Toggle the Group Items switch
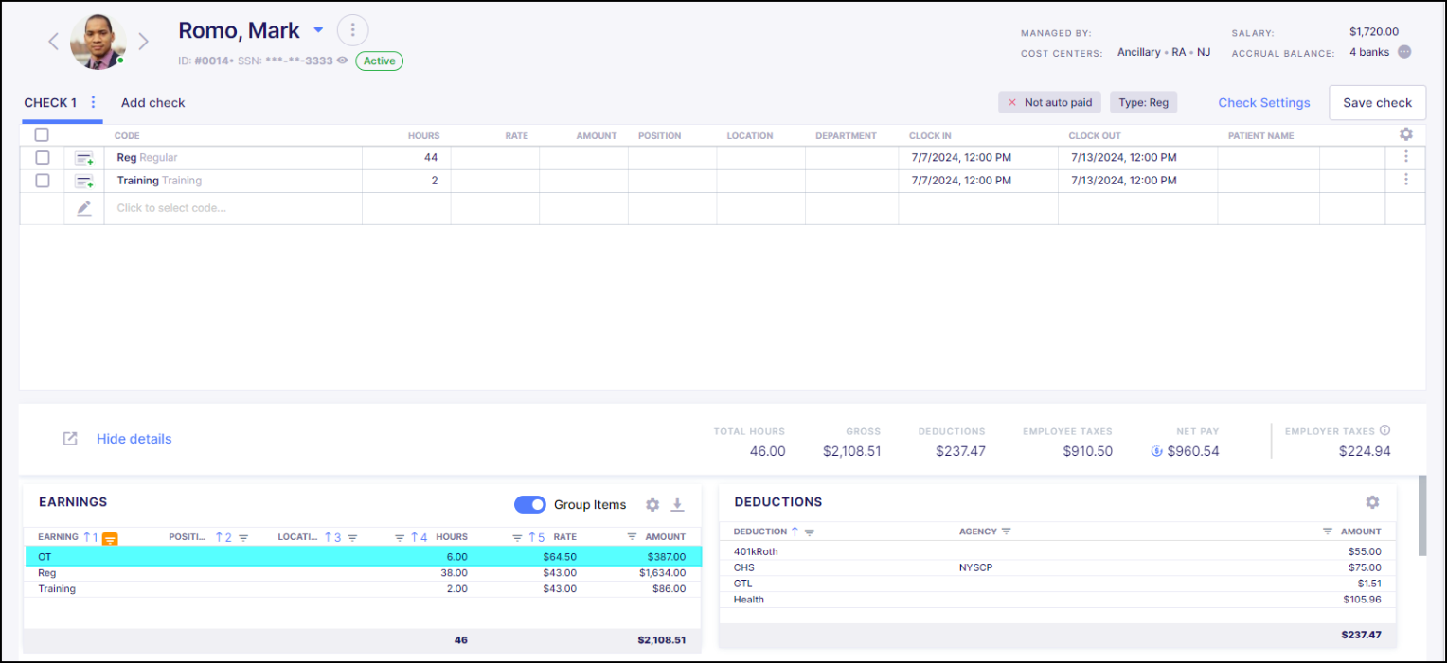The height and width of the screenshot is (663, 1447). pyautogui.click(x=530, y=505)
